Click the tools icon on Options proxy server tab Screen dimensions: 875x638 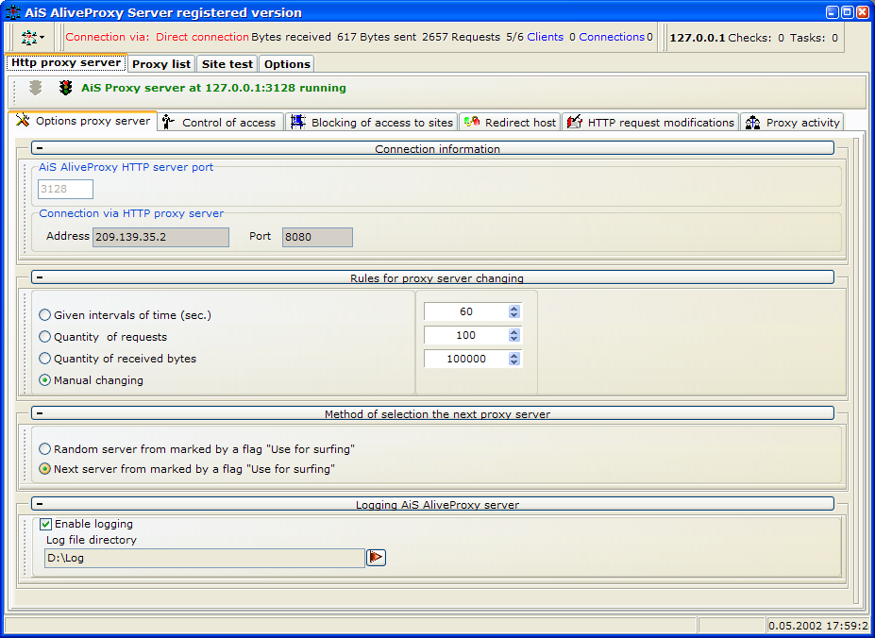point(23,120)
